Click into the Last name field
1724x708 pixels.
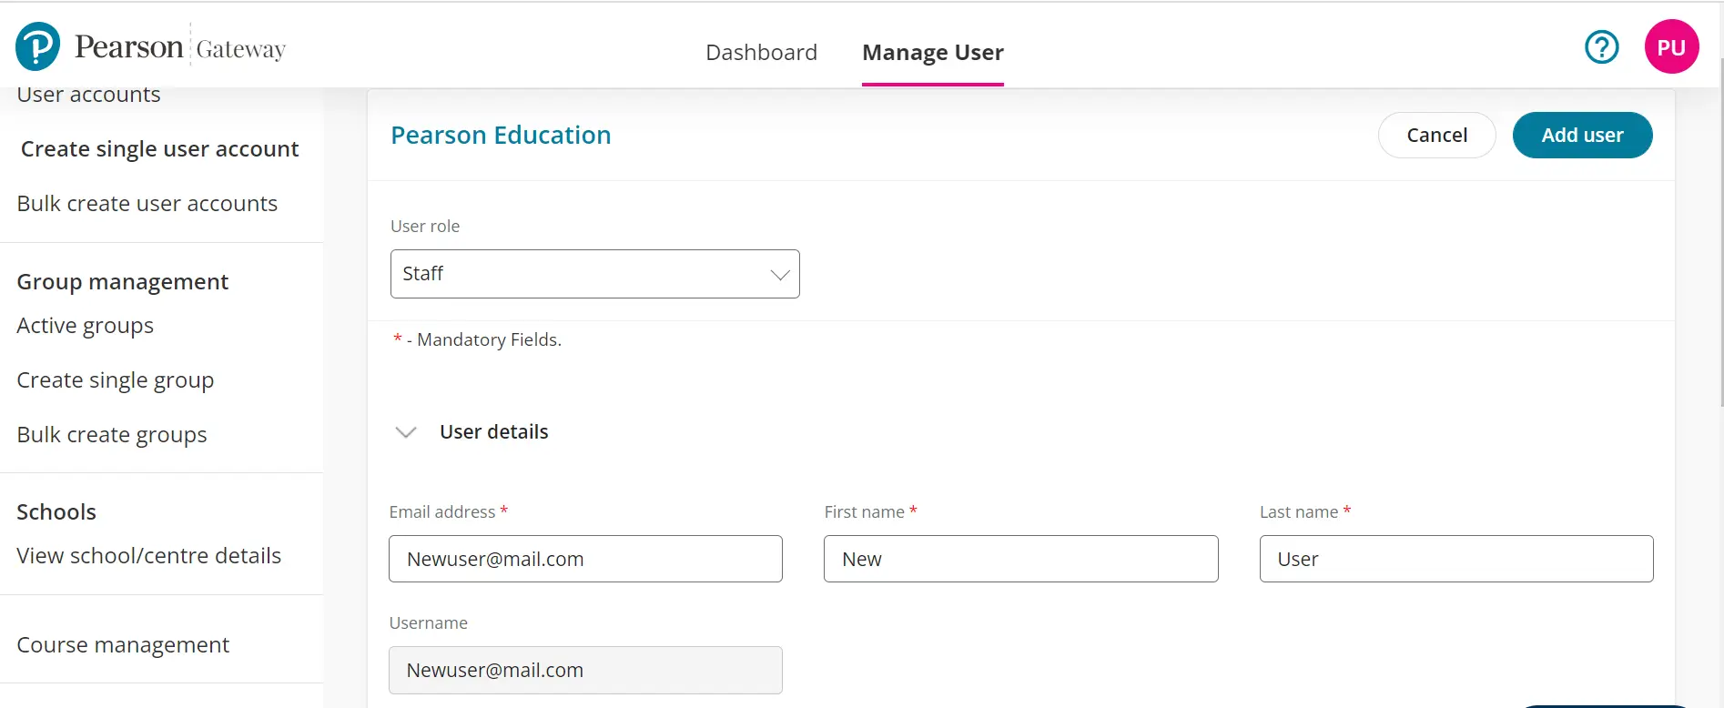pos(1455,559)
